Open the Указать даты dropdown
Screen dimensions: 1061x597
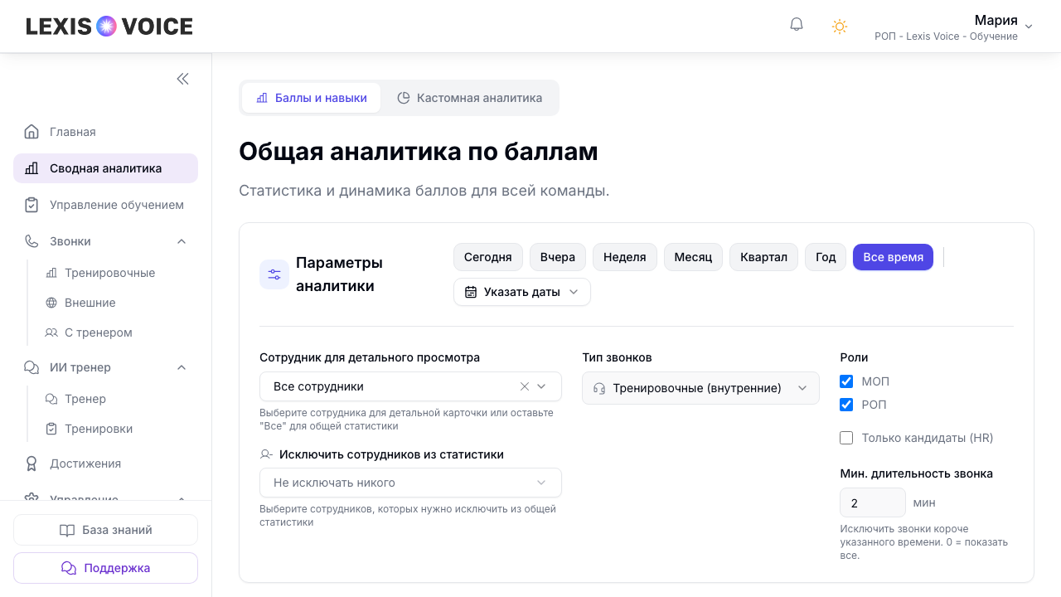pos(522,292)
